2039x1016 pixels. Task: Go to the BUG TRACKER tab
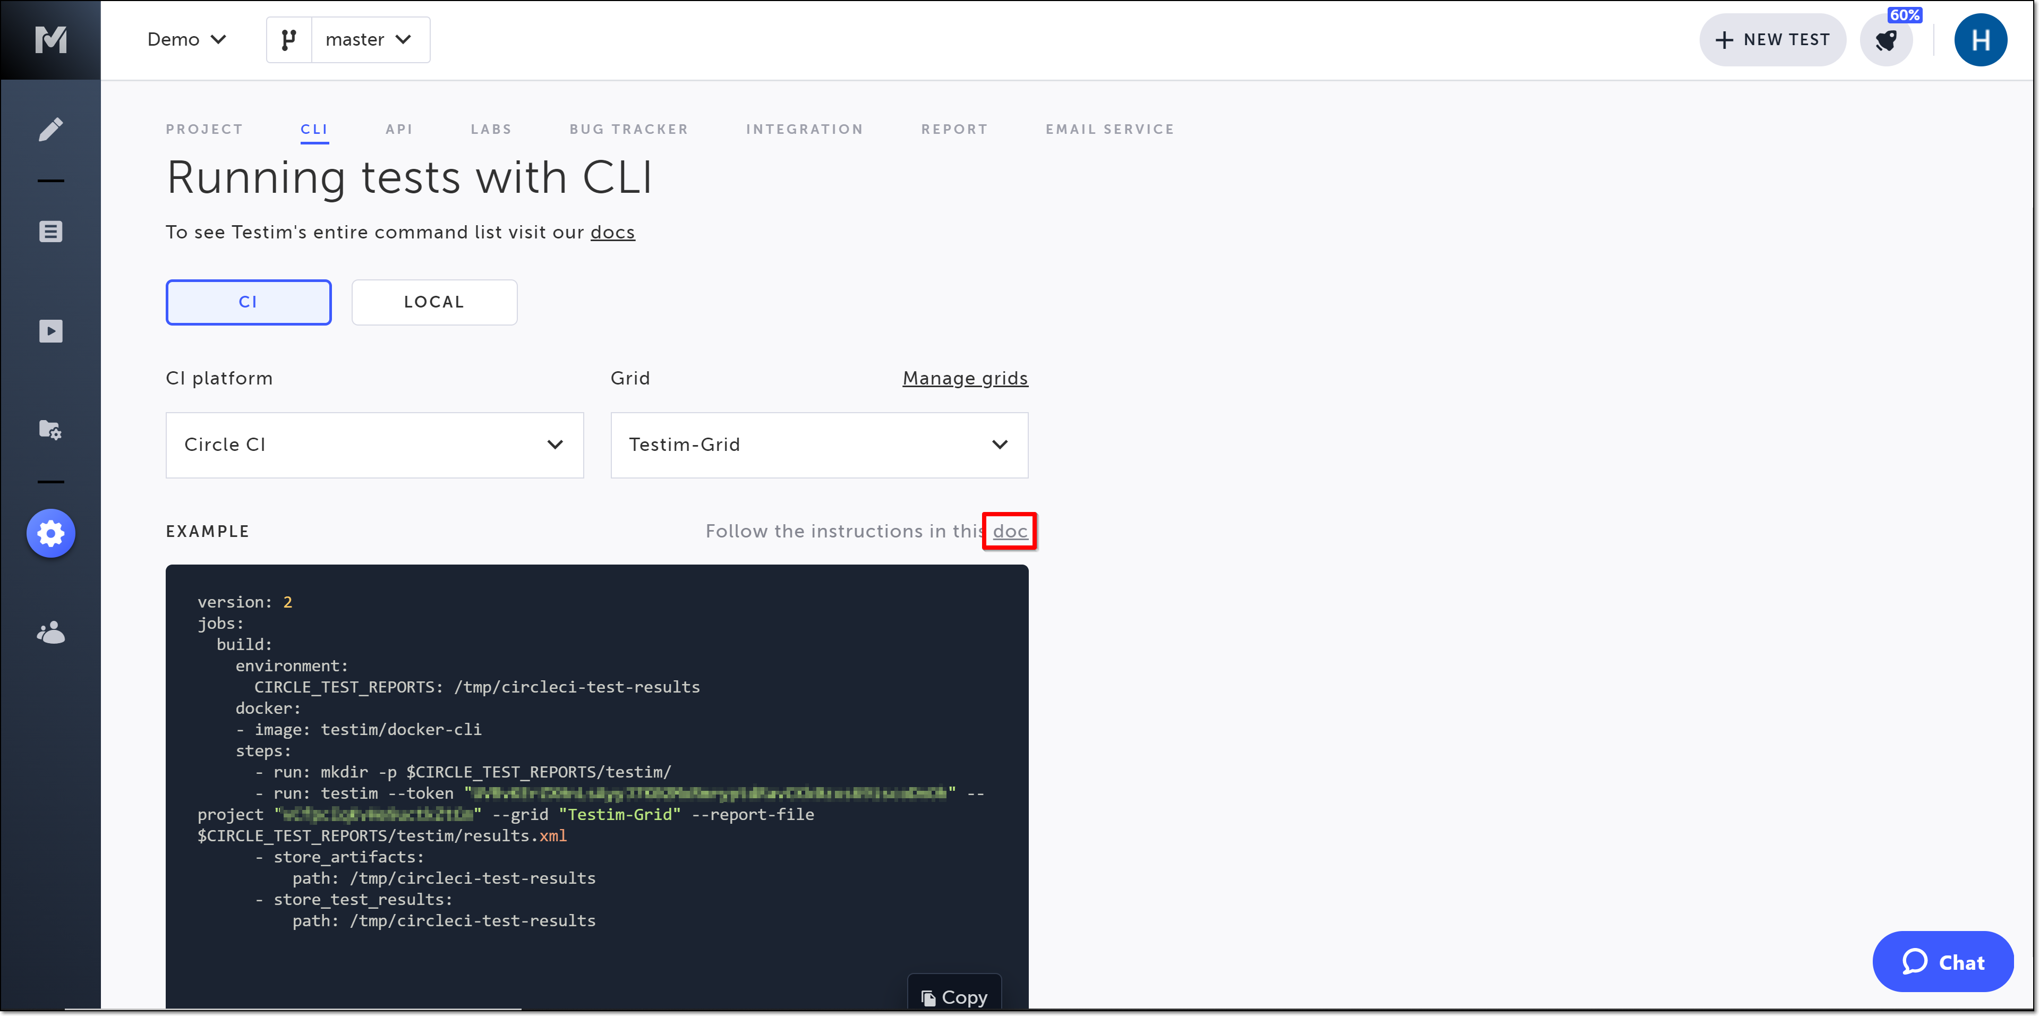[x=628, y=129]
